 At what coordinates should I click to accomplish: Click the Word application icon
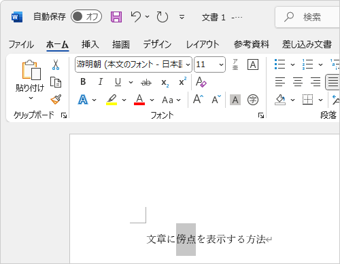point(17,17)
